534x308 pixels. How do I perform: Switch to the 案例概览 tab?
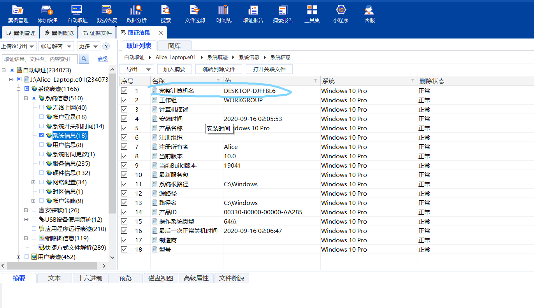tap(58, 33)
